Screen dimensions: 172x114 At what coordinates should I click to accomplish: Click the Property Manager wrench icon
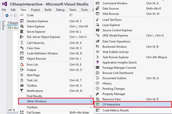pyautogui.click(x=98, y=94)
